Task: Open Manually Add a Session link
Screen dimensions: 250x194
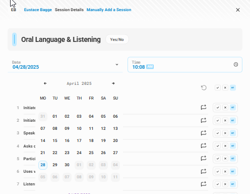Action: pos(109,10)
